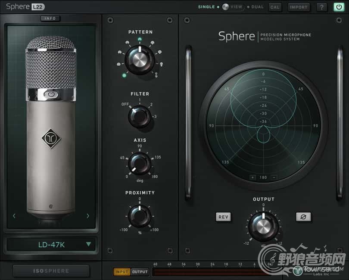Select the omni pattern icon at bottom left
This screenshot has width=349, height=280.
(124, 75)
